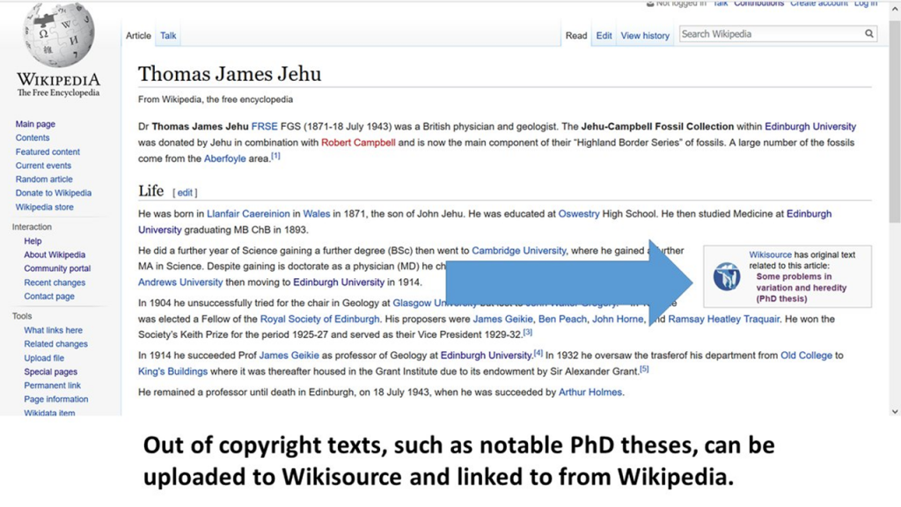Visit the Wikipedia store link
This screenshot has width=901, height=507.
point(44,207)
